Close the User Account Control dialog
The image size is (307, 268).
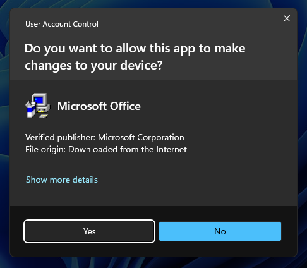(287, 18)
